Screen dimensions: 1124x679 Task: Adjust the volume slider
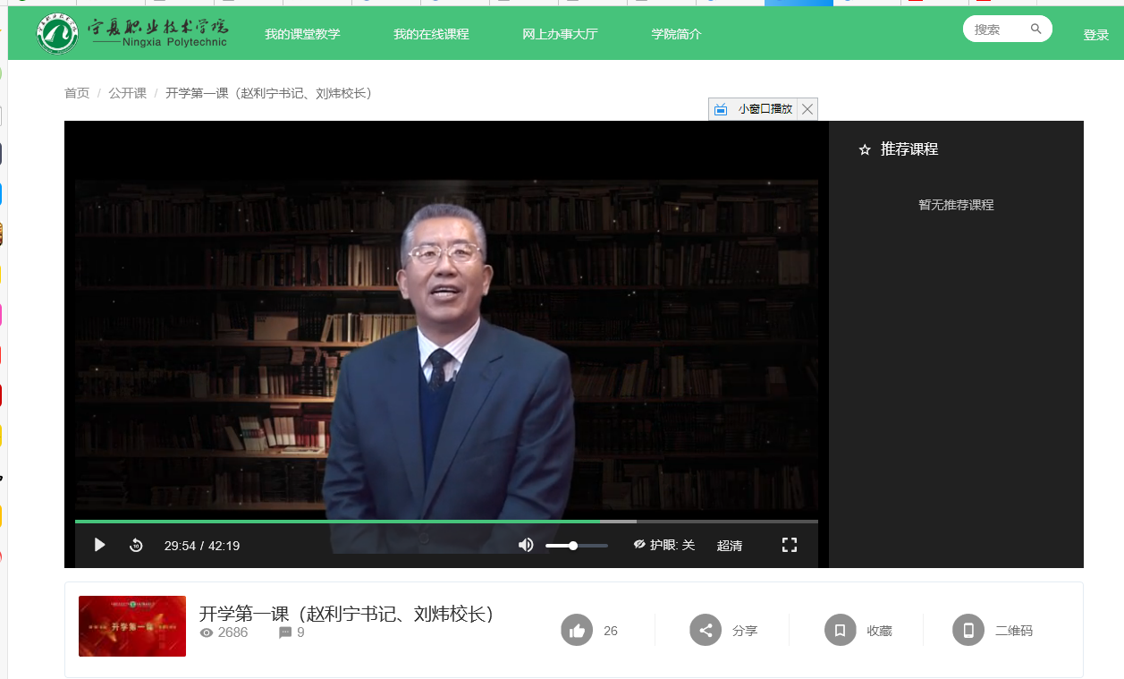coord(577,546)
